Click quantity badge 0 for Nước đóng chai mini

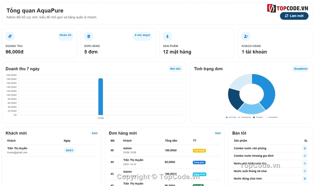[305, 179]
